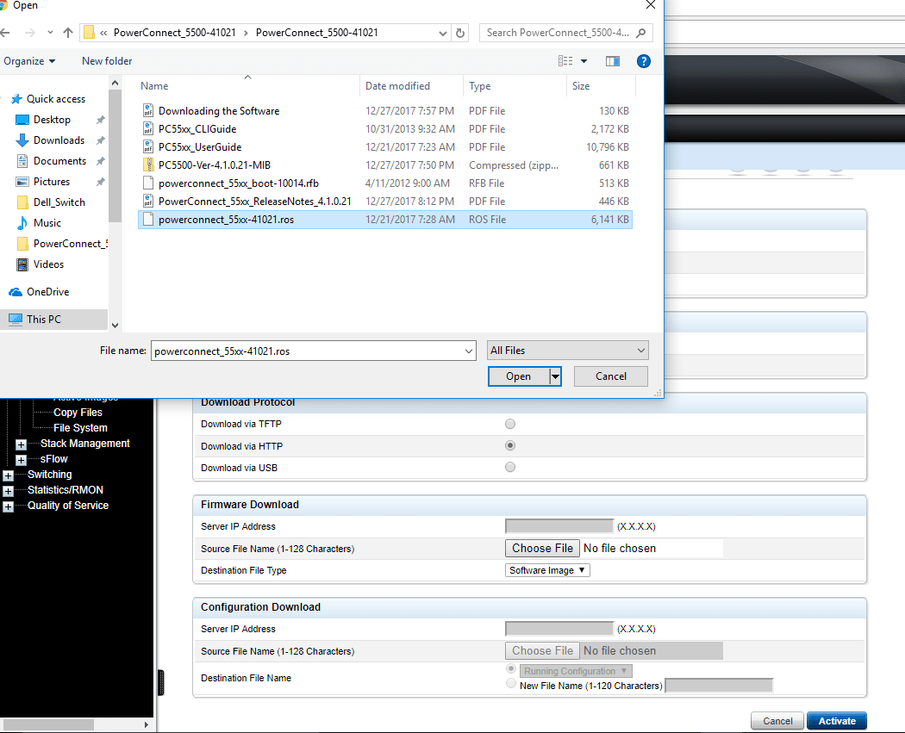Screen dimensions: 905x733
Task: Open Downloads folder in Quick access
Action: coord(59,140)
